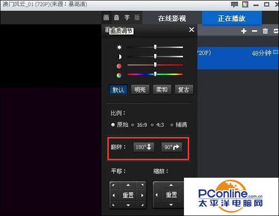Select the 48分钟 playlist item
The image size is (279, 216).
pos(238,58)
